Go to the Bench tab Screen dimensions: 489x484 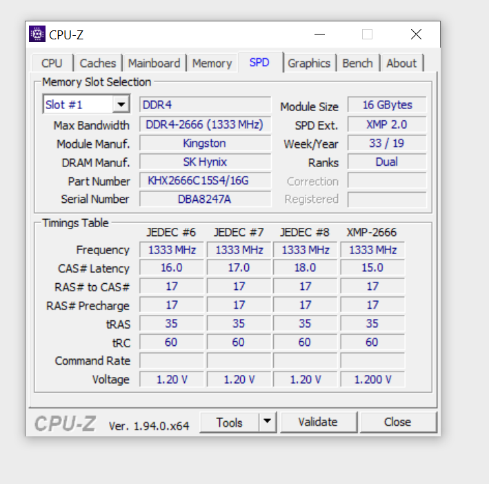pyautogui.click(x=358, y=63)
